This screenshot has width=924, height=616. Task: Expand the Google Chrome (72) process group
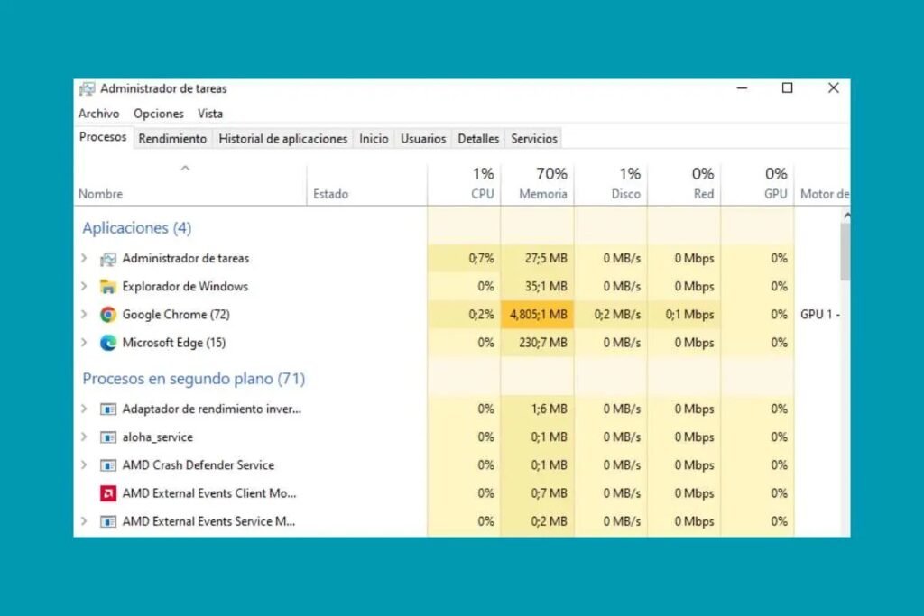click(84, 315)
